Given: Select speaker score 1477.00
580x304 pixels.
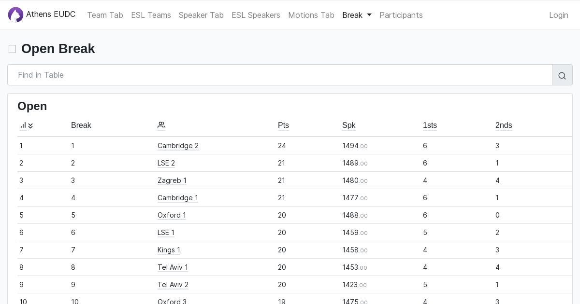Looking at the screenshot, I should [x=355, y=198].
